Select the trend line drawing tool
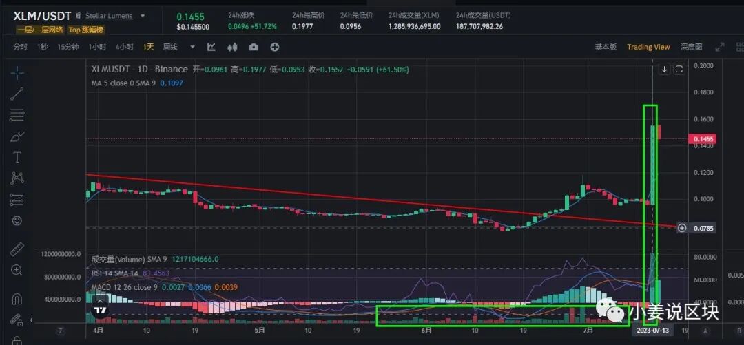744x345 pixels. coord(17,94)
